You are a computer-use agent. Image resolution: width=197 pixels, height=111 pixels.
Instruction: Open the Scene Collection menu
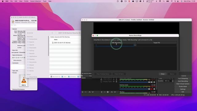36,1
